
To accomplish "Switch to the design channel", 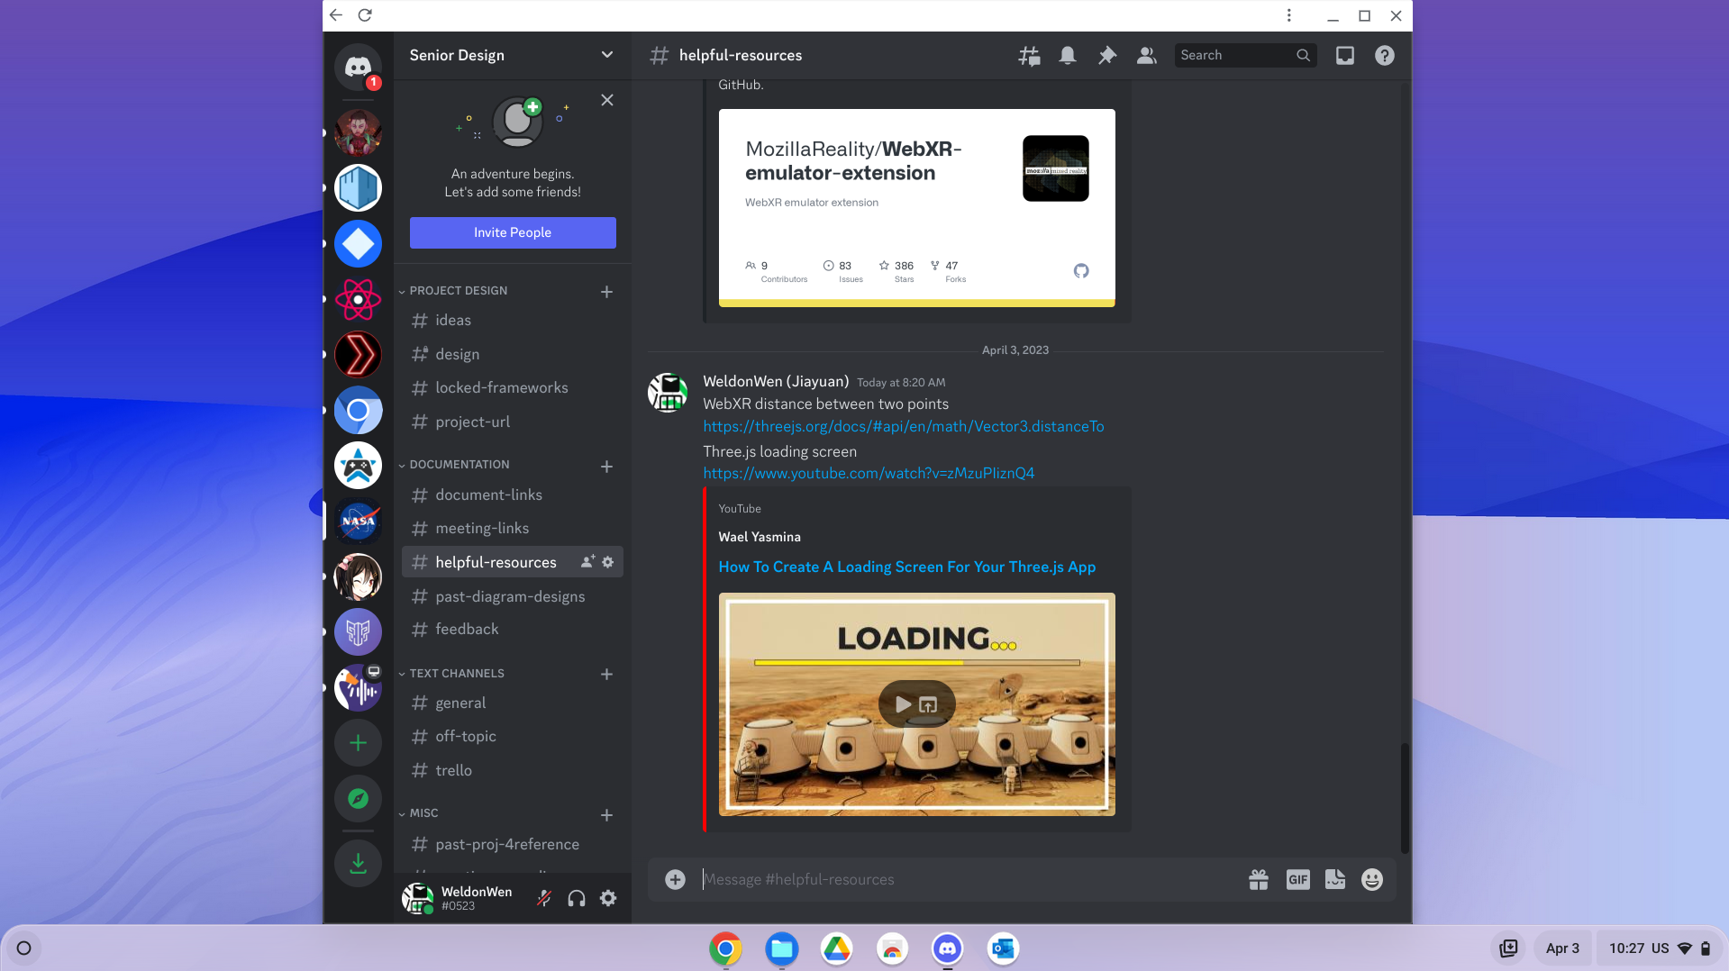I will pos(512,355).
